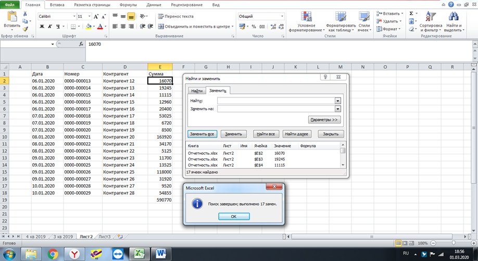Click the text orientation icon
This screenshot has width=478, height=261.
[x=143, y=17]
